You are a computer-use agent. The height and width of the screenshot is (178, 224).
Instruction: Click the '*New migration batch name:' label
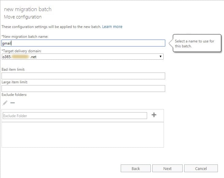(x=25, y=37)
